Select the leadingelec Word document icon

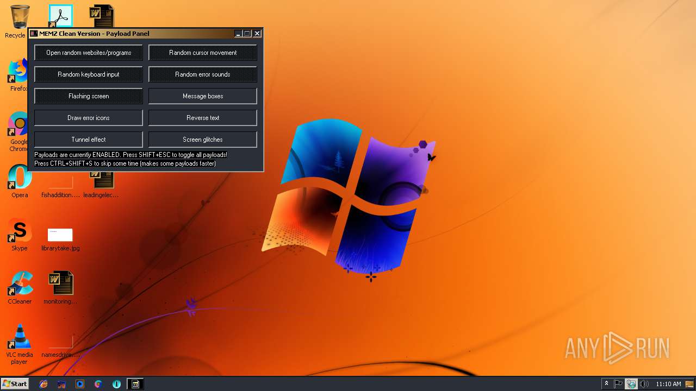point(101,185)
